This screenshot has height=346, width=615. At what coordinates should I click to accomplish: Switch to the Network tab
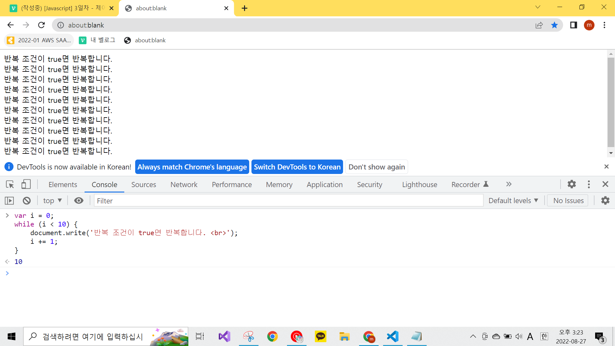184,185
